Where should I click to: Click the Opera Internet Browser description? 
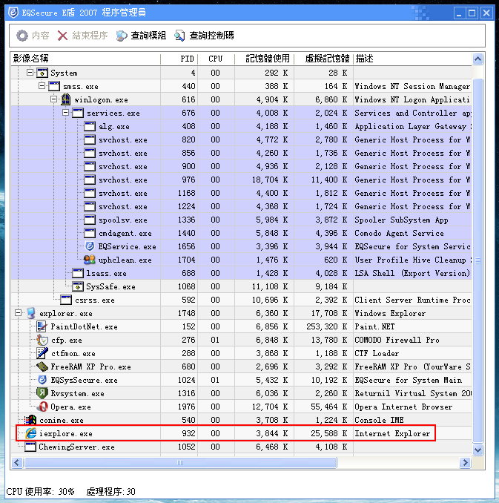tap(403, 407)
